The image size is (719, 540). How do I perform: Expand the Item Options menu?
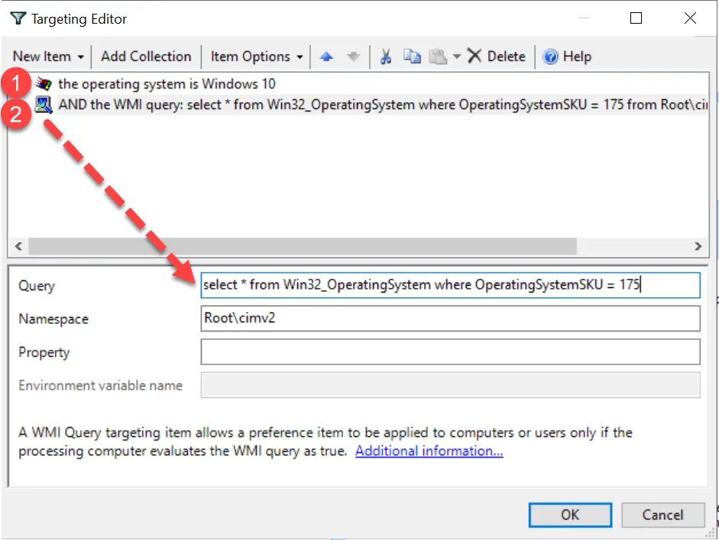257,57
